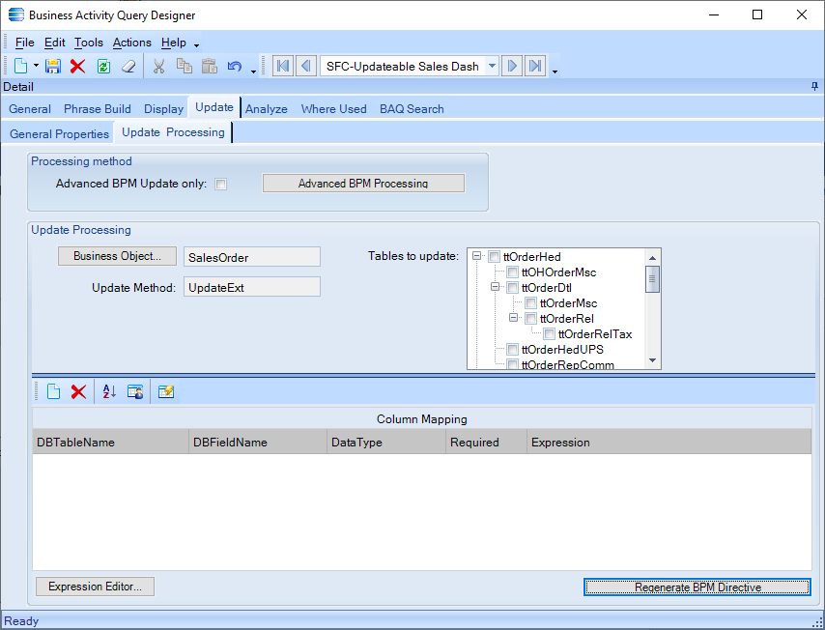Open standard toolbar overflow options arrow
Image resolution: width=825 pixels, height=630 pixels.
click(x=253, y=72)
